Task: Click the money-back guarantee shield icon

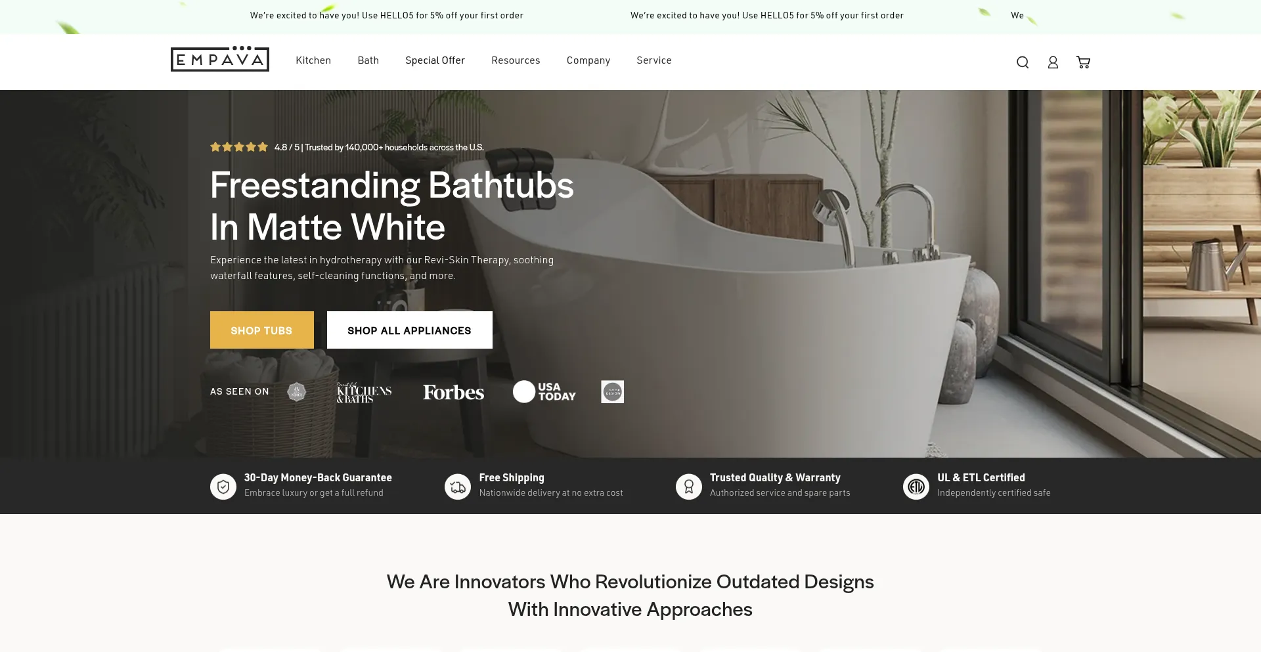Action: click(x=223, y=487)
